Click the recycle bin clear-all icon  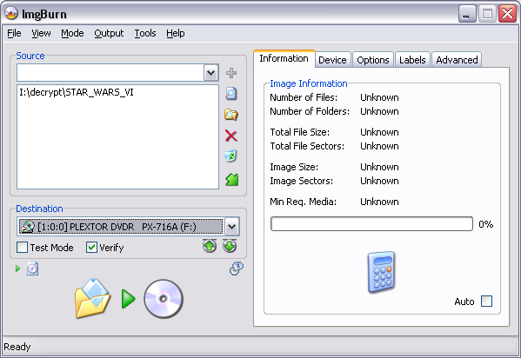[230, 156]
